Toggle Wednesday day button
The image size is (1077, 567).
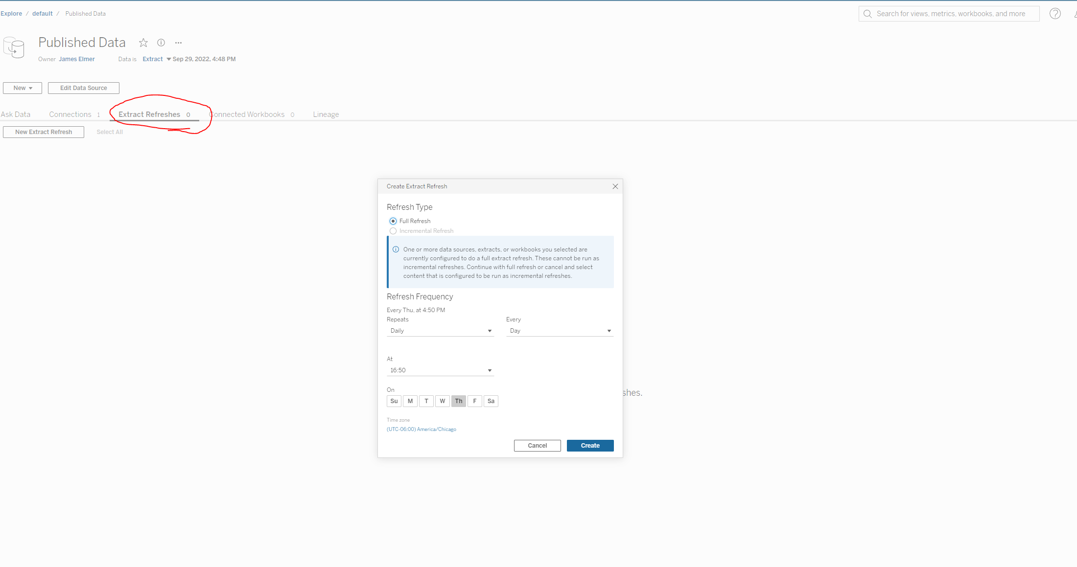click(443, 401)
